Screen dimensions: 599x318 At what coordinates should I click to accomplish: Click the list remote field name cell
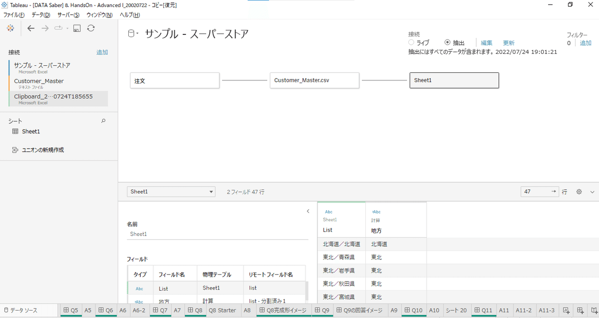pyautogui.click(x=274, y=288)
